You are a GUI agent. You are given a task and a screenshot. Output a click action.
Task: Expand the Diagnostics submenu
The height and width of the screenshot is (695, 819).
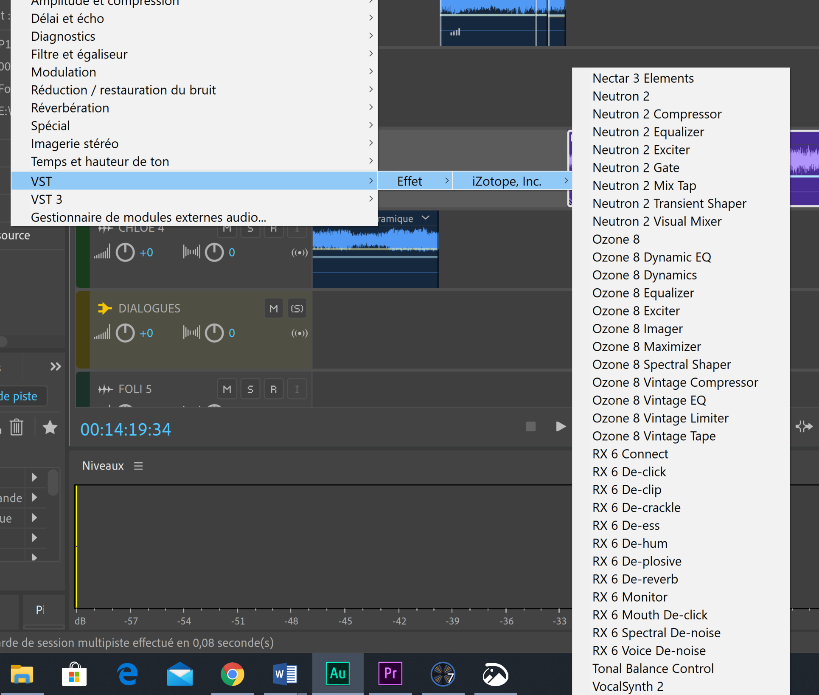coord(194,36)
